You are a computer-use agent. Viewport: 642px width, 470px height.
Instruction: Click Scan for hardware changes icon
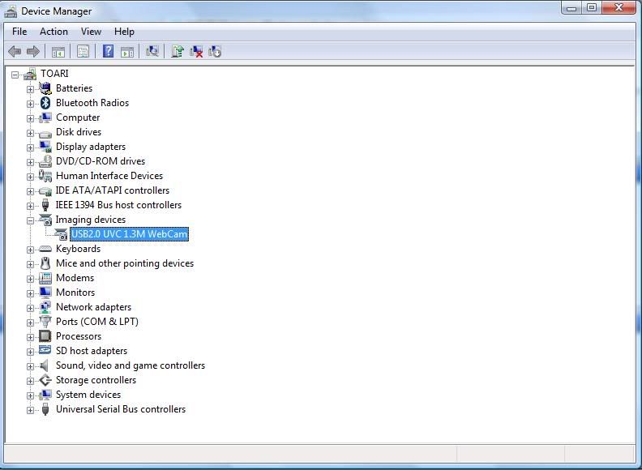tap(152, 52)
